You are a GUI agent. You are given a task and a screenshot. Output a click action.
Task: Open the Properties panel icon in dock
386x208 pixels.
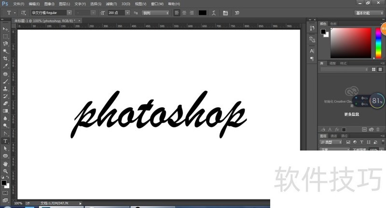pyautogui.click(x=312, y=40)
